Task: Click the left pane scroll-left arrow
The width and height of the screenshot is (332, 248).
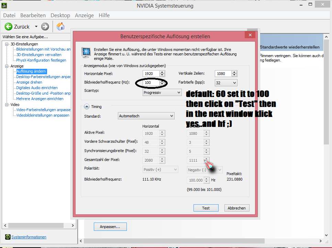Action: (5, 225)
